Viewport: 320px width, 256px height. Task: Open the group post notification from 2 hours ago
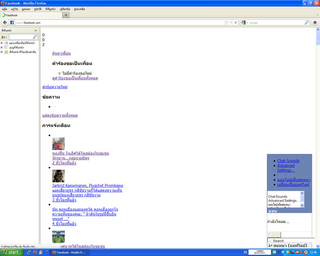tap(80, 158)
